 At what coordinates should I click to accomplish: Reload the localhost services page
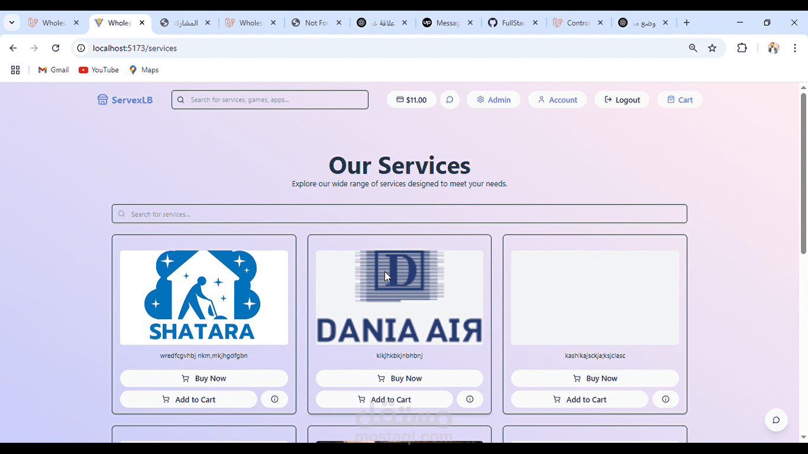pos(56,48)
